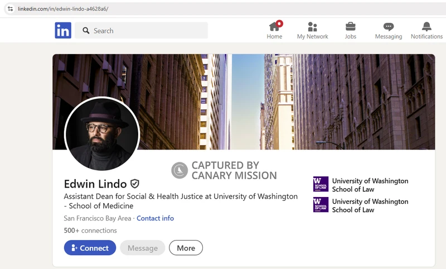This screenshot has height=269, width=446.
Task: Click the Home notification badge
Action: pyautogui.click(x=279, y=23)
